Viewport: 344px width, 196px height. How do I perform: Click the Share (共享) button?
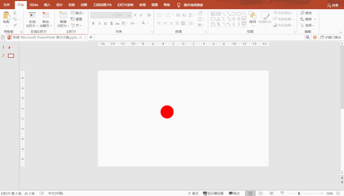333,5
